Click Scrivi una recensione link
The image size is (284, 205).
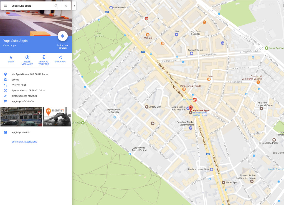24,142
